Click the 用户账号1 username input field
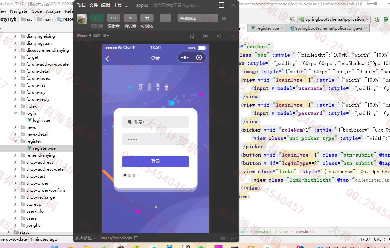The width and height of the screenshot is (390, 248). tap(155, 122)
